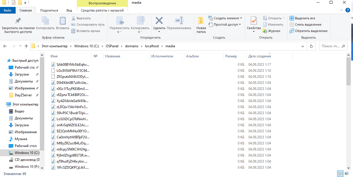Click the Cut (Вырезать) scissors icon
The height and width of the screenshot is (177, 353).
click(74, 18)
